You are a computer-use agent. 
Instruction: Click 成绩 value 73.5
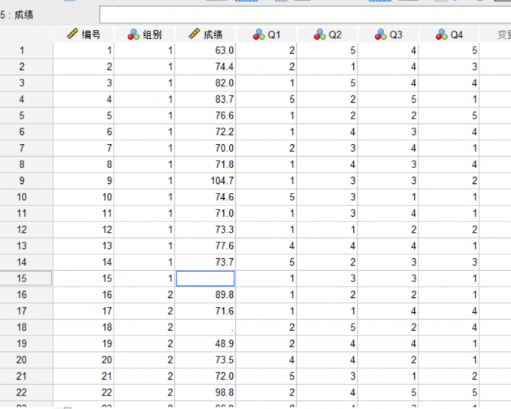tap(205, 360)
